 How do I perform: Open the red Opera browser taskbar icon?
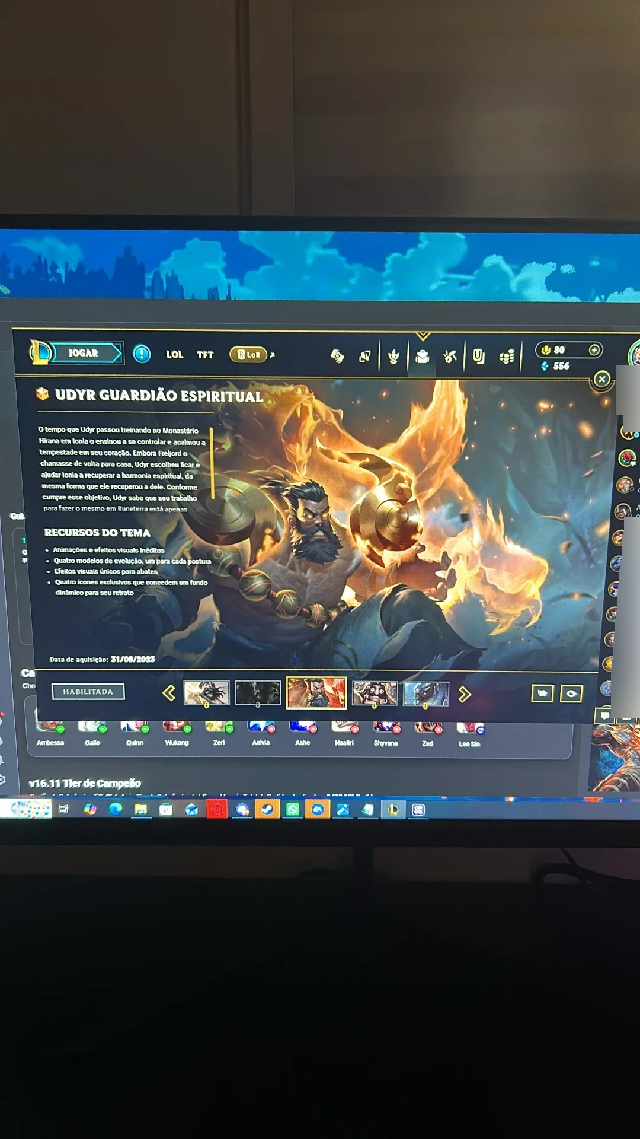tap(217, 810)
